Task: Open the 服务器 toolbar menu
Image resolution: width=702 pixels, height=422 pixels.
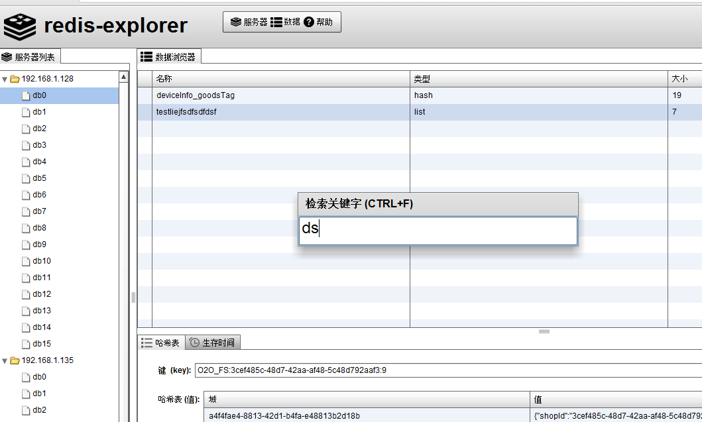Action: 249,22
